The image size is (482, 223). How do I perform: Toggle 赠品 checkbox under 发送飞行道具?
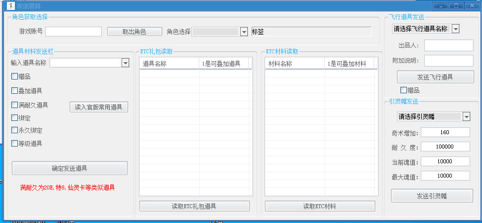[403, 90]
